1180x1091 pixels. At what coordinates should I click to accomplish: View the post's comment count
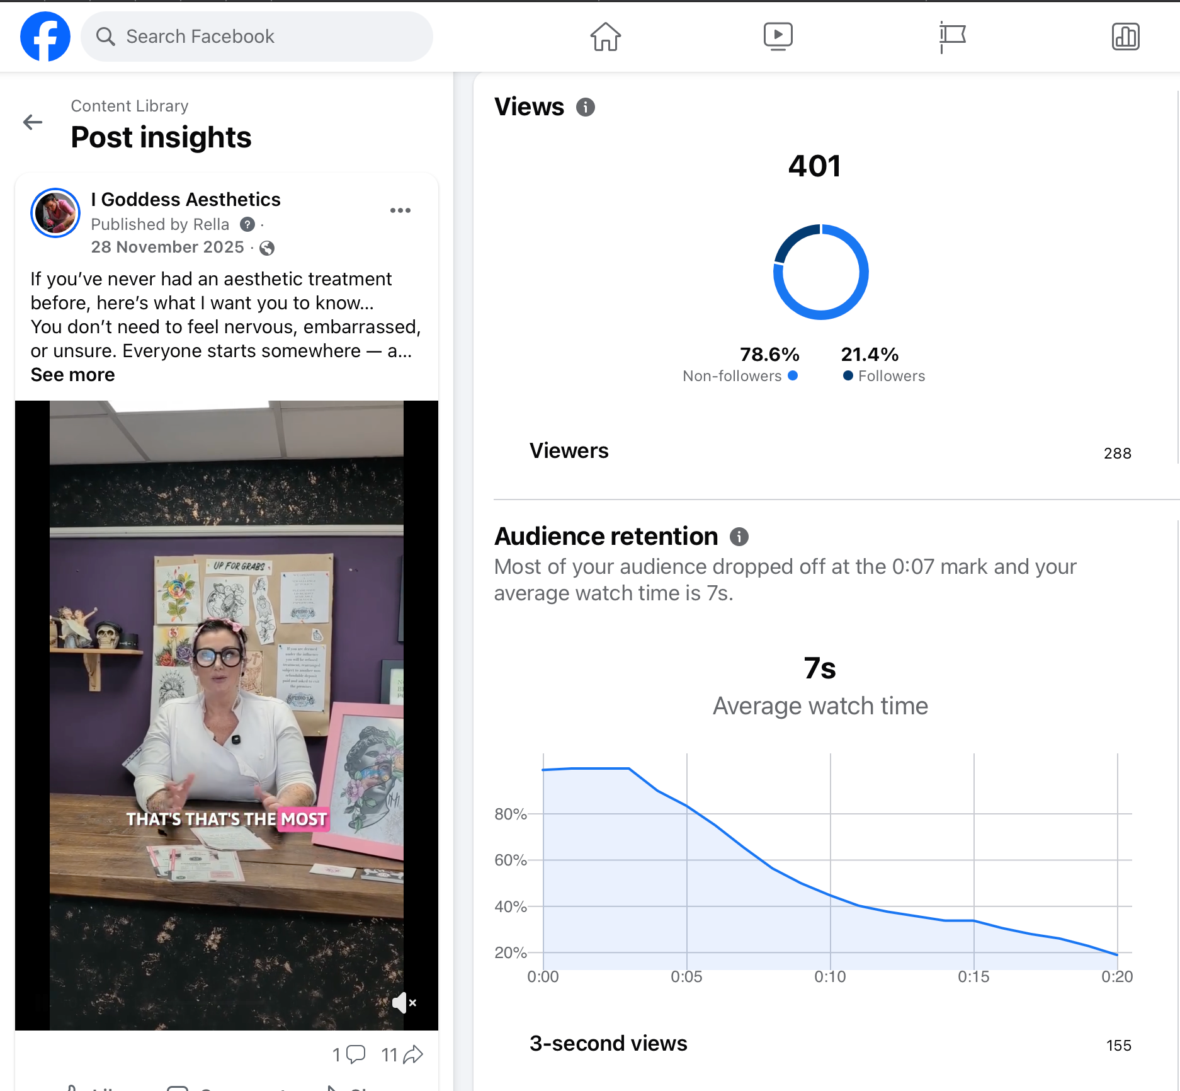(349, 1054)
